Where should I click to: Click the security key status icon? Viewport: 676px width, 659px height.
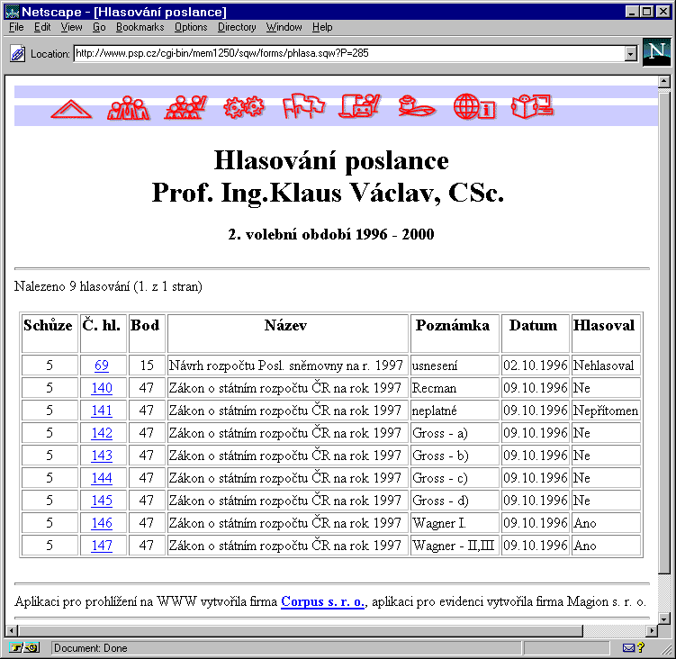tap(24, 647)
